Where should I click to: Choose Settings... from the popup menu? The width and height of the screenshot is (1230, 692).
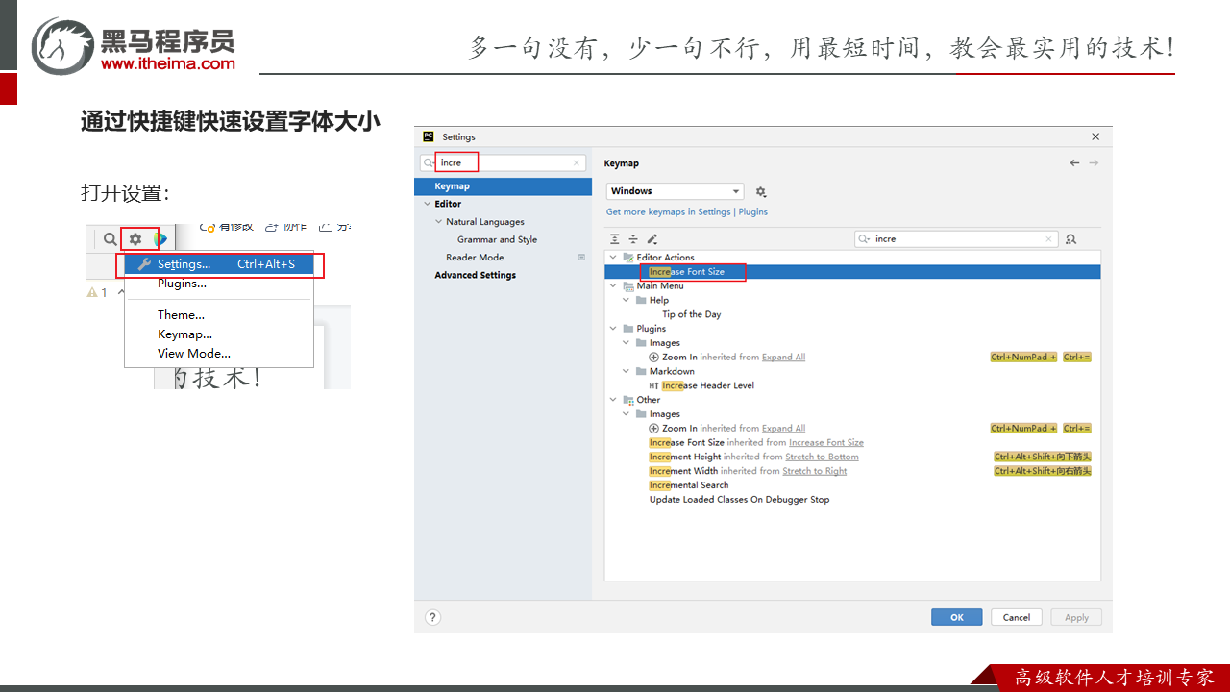pyautogui.click(x=184, y=264)
